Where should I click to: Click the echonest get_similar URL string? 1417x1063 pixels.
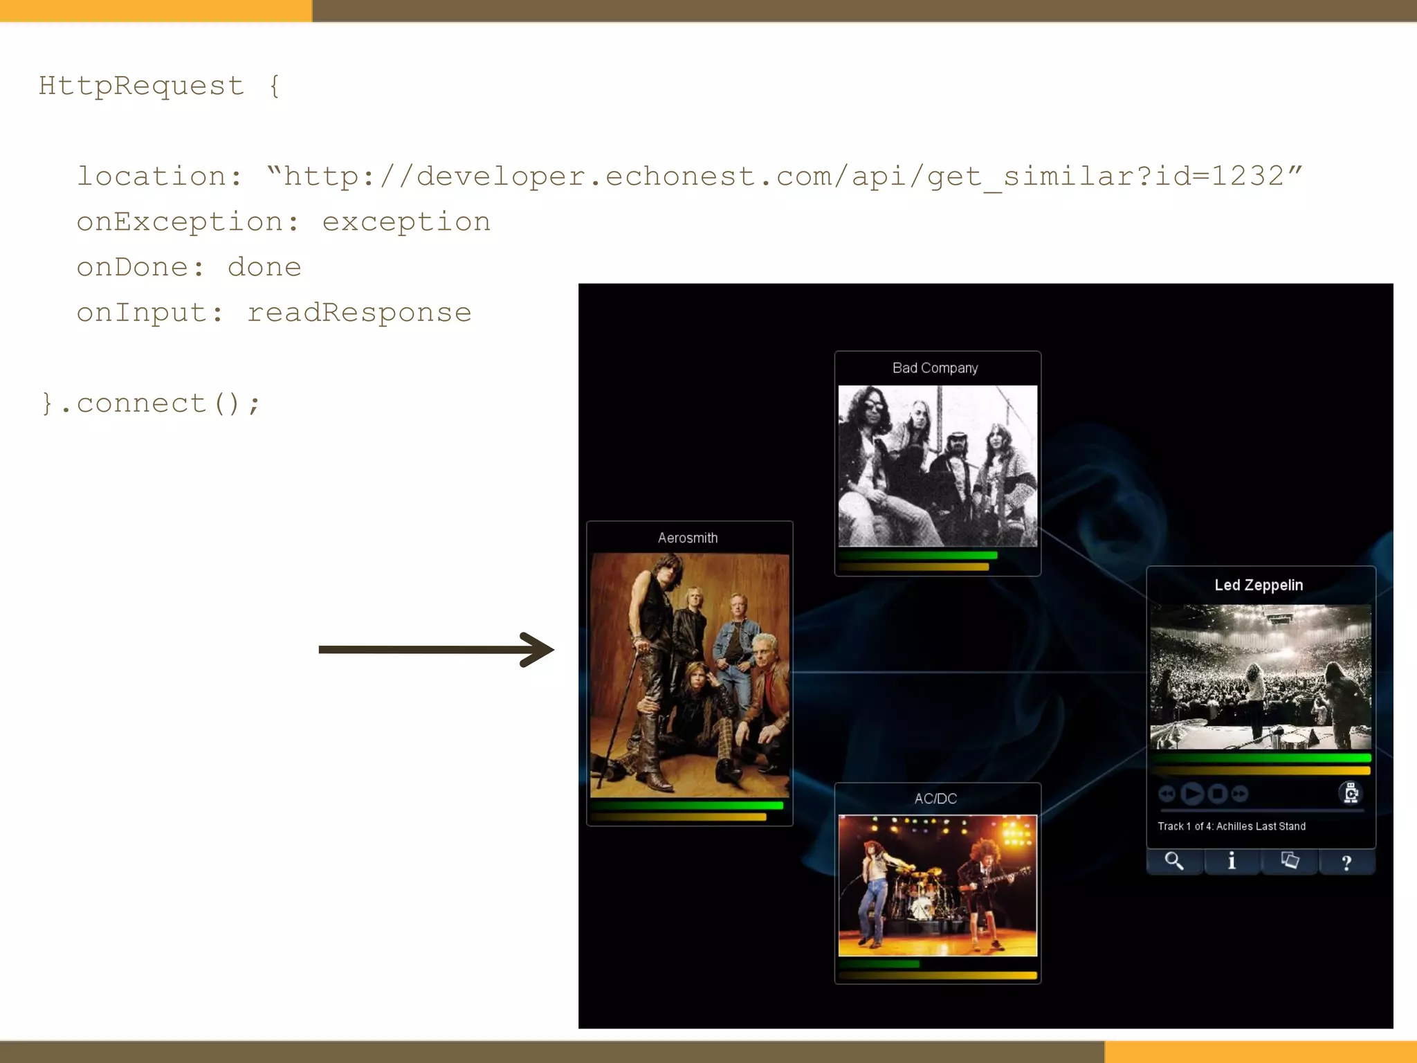(785, 176)
